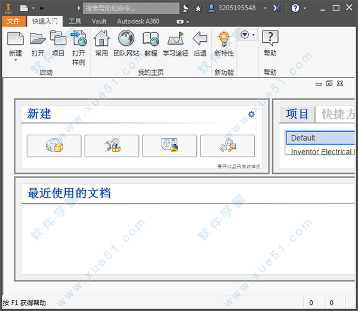Image resolution: width=358 pixels, height=311 pixels.
Task: Minimize the inner My Home document window
Action: (319, 84)
